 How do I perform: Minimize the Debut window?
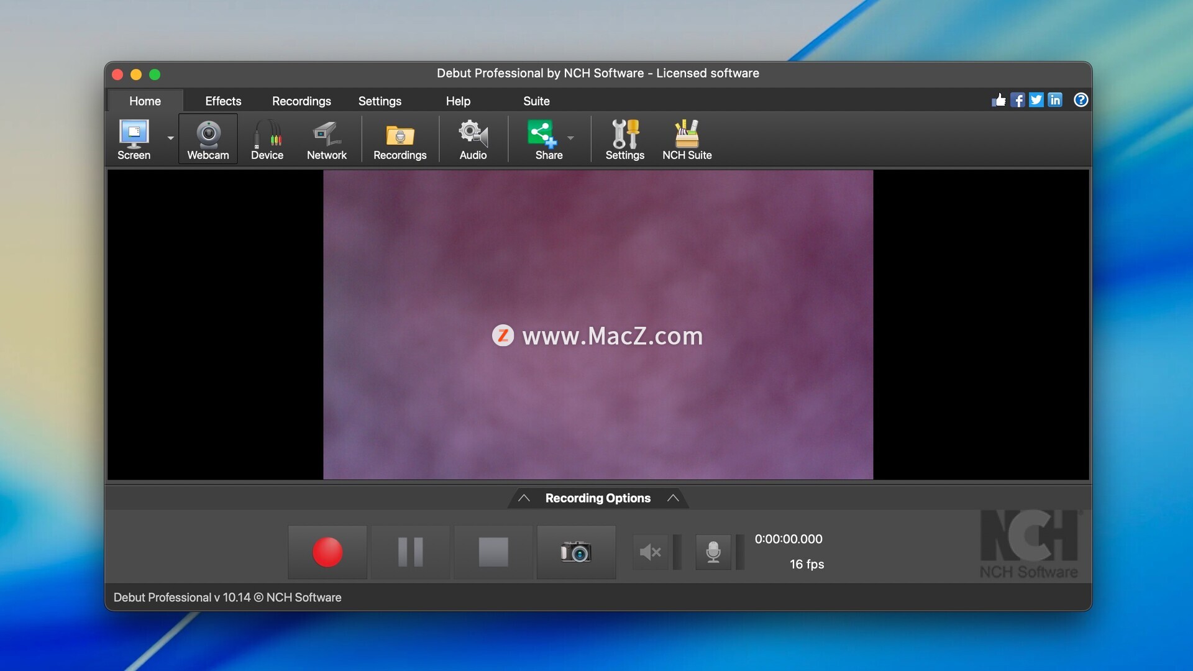click(x=136, y=75)
